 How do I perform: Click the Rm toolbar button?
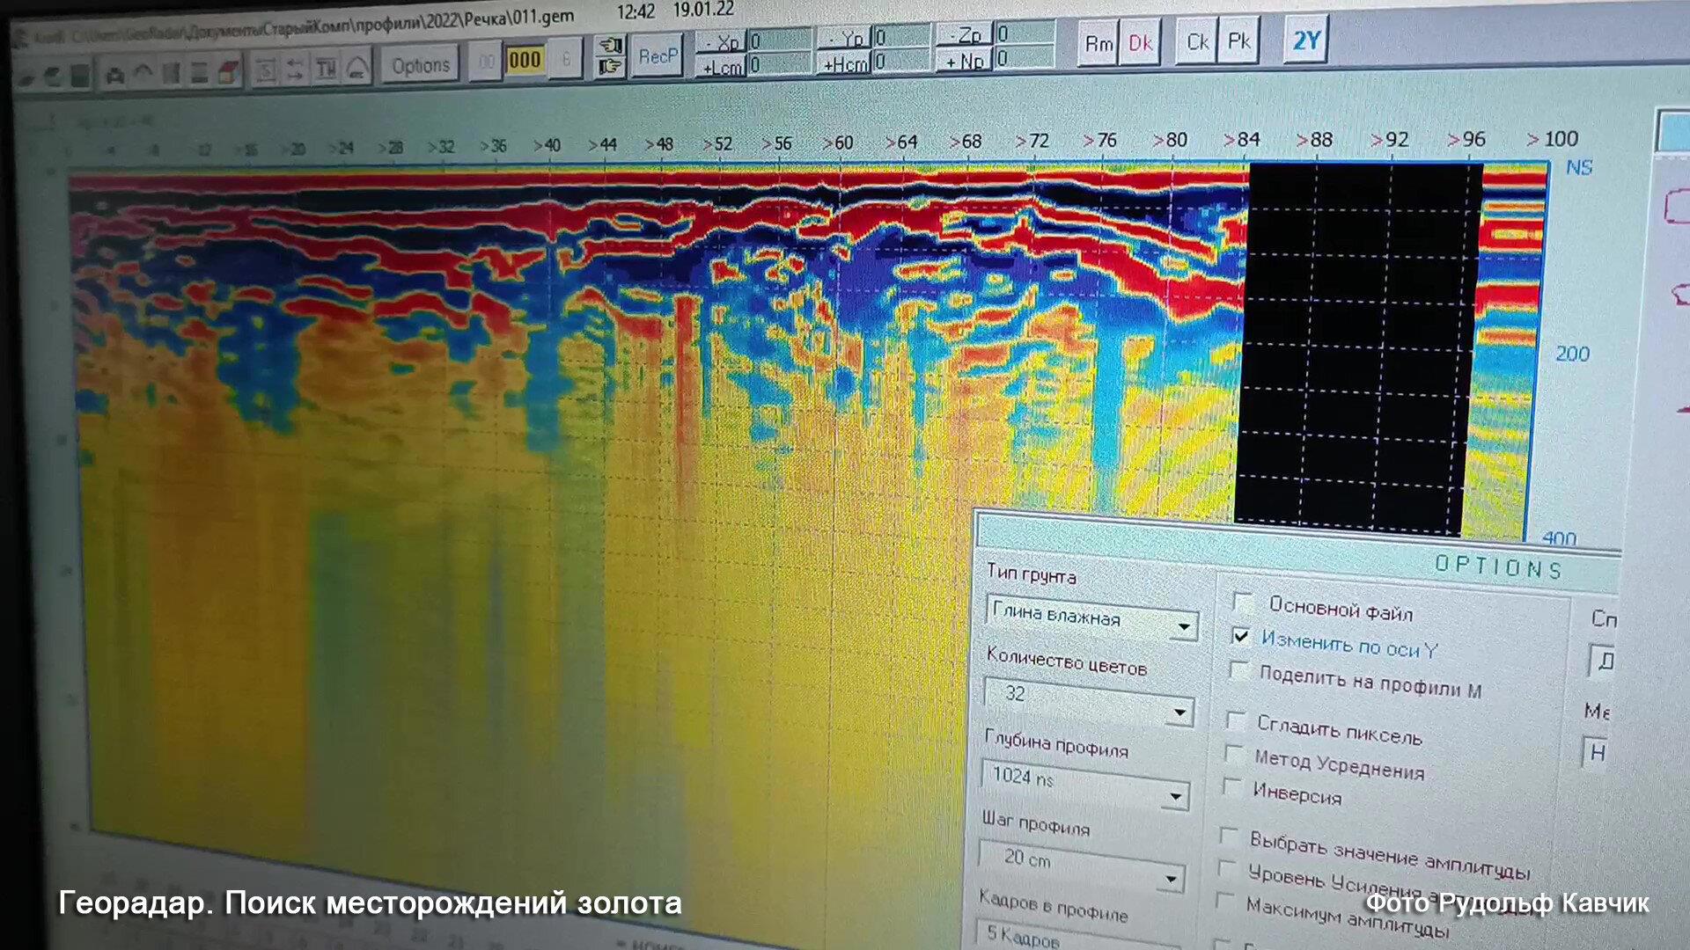click(x=1098, y=43)
